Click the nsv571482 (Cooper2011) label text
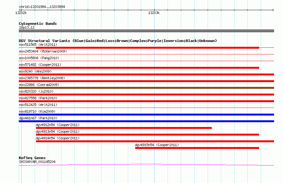 [40, 65]
